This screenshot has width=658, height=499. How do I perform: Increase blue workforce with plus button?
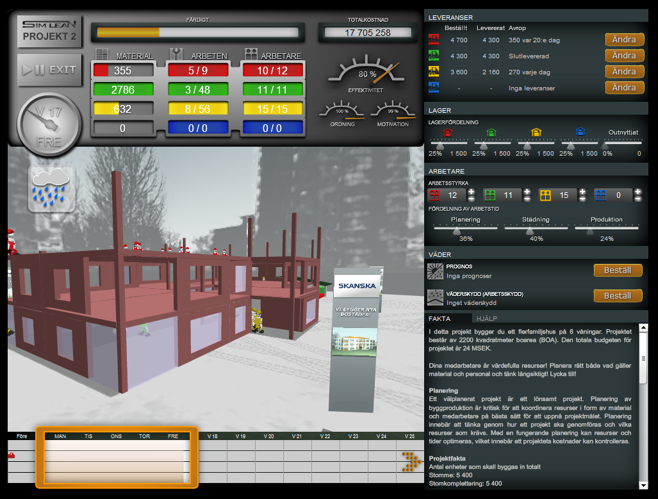pos(638,192)
